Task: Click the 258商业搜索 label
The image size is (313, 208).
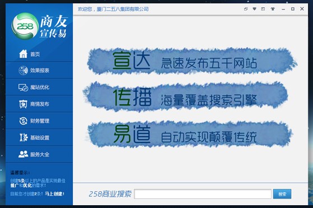Action: (x=110, y=194)
